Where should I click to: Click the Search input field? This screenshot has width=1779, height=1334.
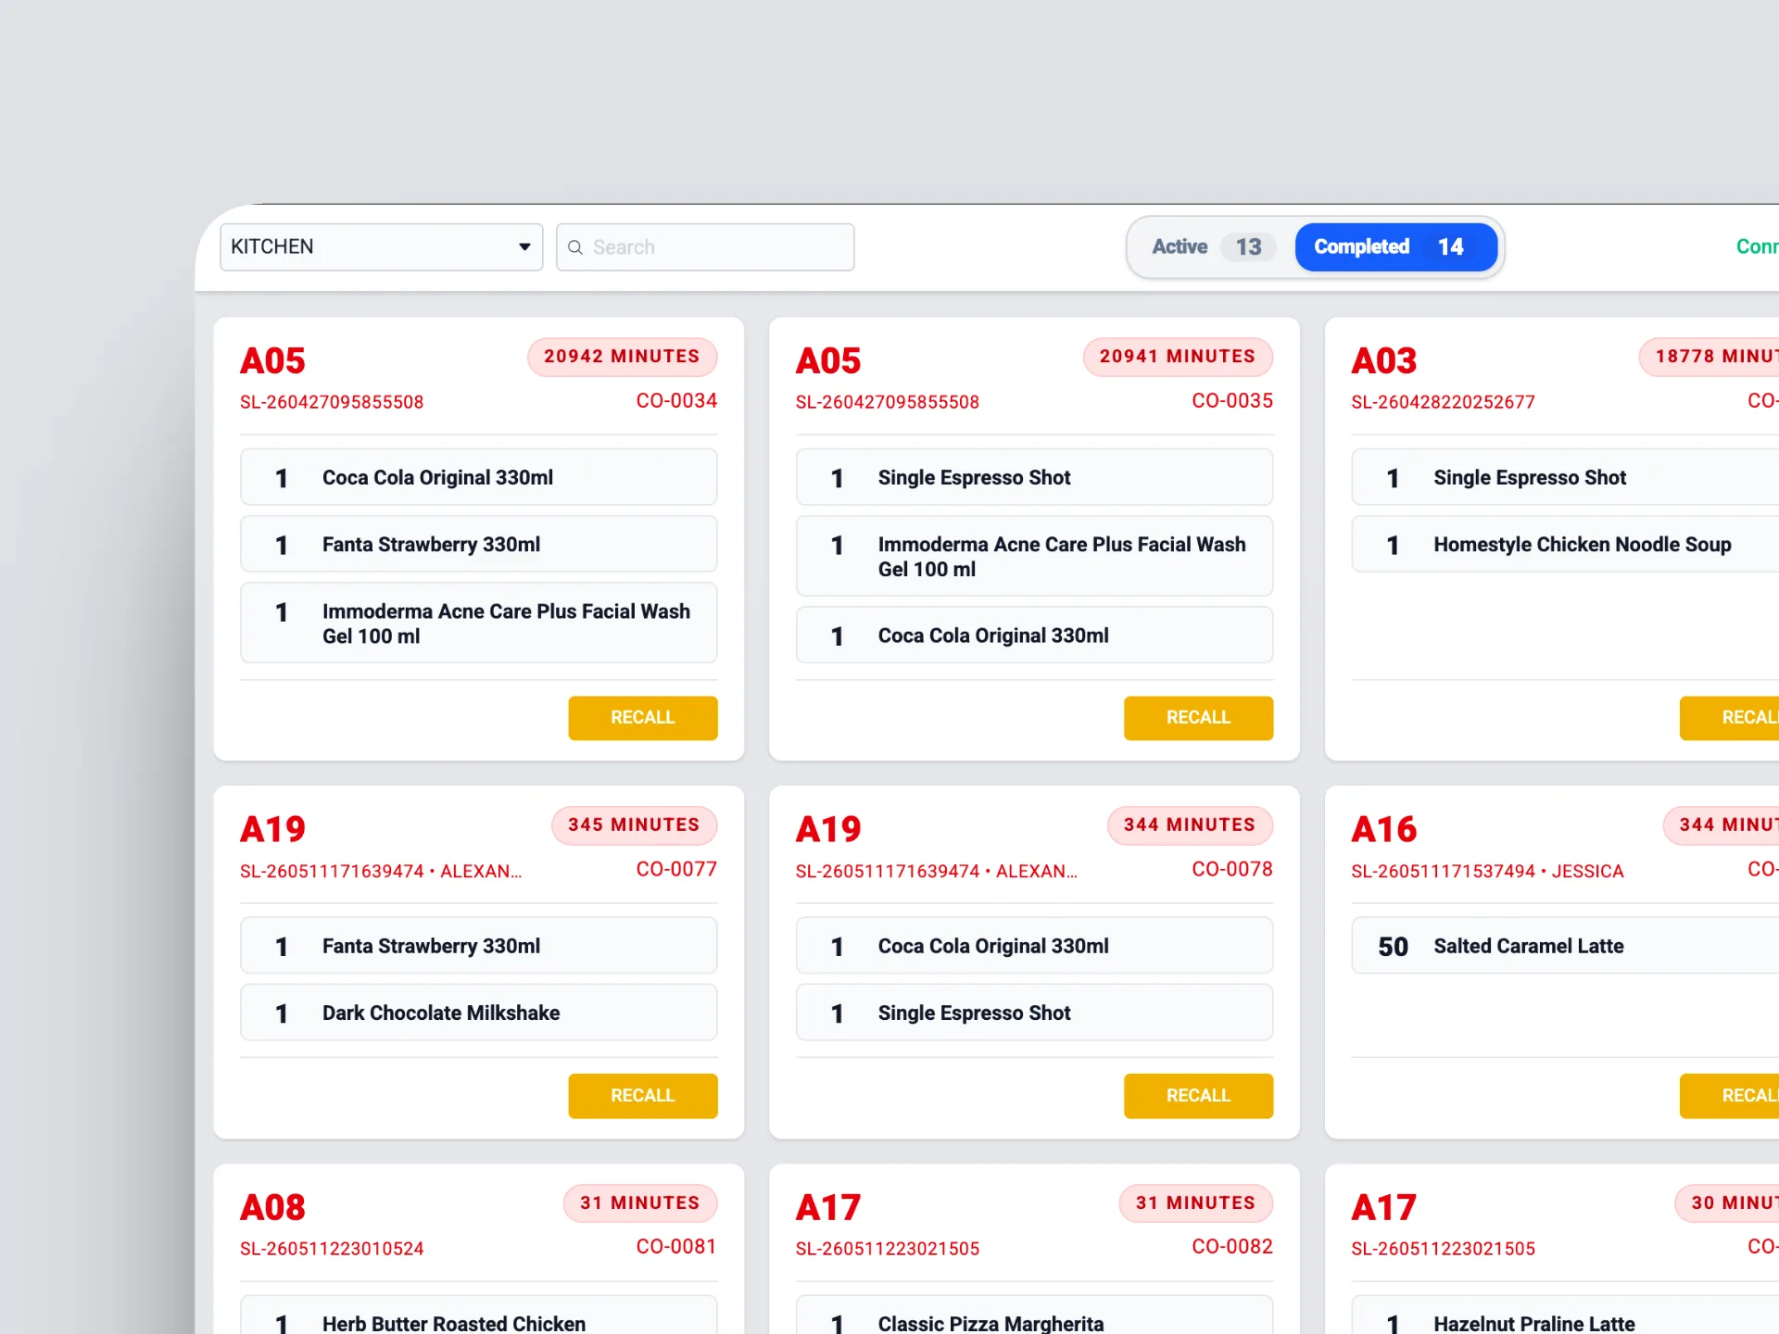click(705, 246)
